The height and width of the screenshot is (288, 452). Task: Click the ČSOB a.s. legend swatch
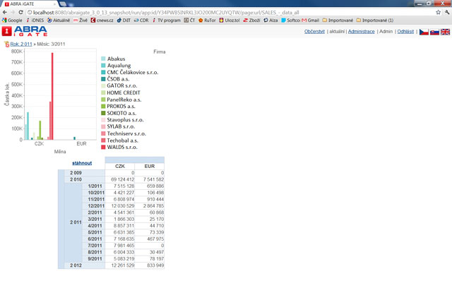pos(103,79)
